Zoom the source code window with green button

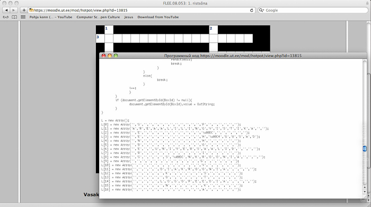click(116, 56)
